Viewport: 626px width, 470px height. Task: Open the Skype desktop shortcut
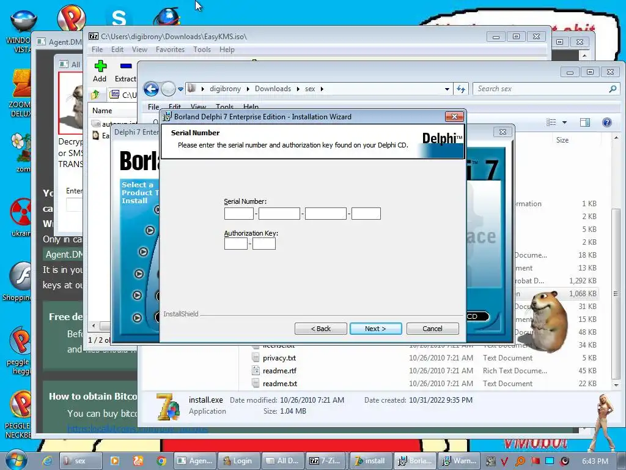point(119,18)
